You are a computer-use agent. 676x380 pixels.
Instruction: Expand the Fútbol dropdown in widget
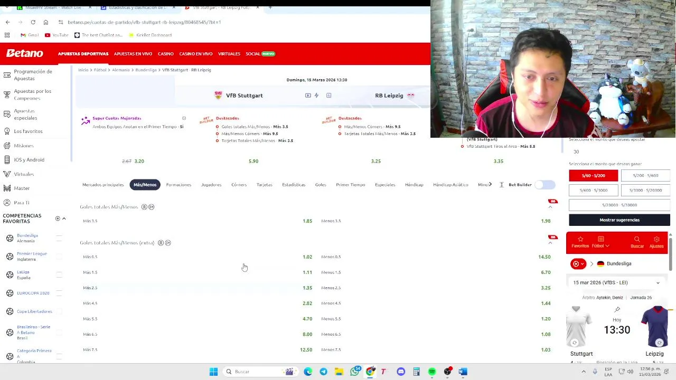click(600, 242)
